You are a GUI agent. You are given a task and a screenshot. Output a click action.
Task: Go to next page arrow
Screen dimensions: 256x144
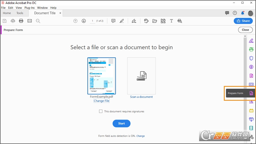click(84, 21)
